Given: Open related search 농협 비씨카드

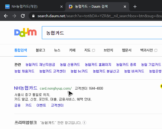Looking at the screenshot, I should click(x=134, y=71).
